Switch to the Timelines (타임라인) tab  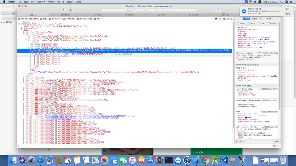point(130,15)
